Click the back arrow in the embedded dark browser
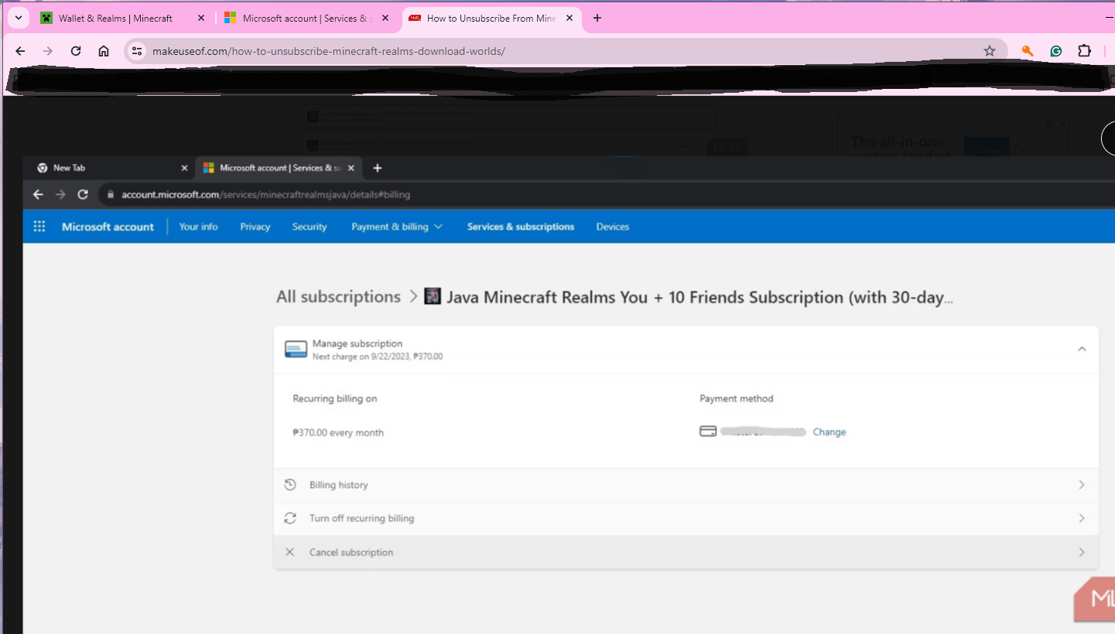This screenshot has width=1115, height=634. point(38,194)
